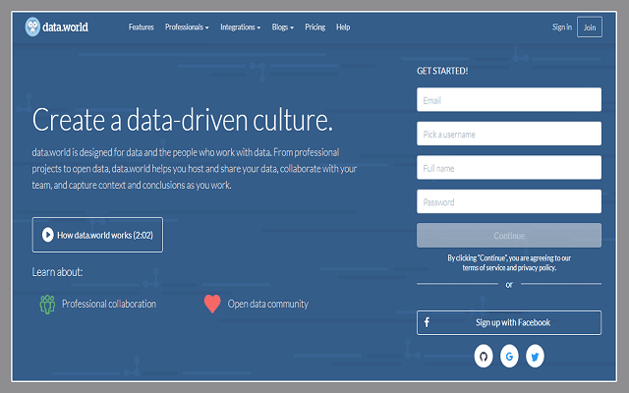Go to the Help page
Viewport: 629px width, 393px height.
343,28
